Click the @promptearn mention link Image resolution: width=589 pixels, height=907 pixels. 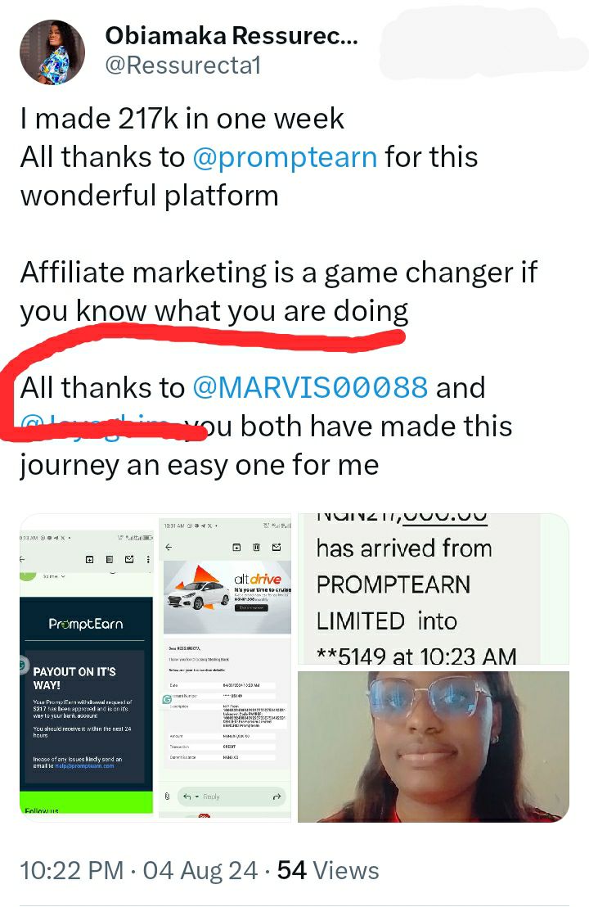pos(285,157)
